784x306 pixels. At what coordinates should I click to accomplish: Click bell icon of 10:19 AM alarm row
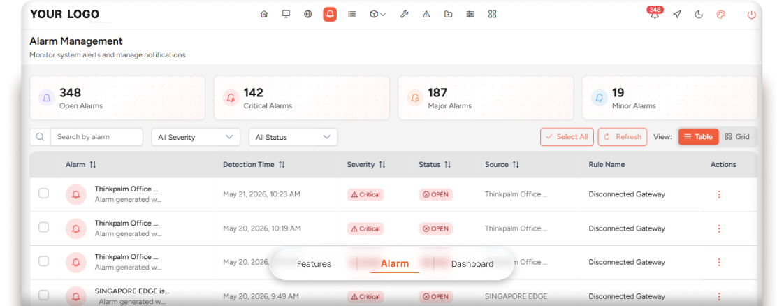tap(76, 229)
